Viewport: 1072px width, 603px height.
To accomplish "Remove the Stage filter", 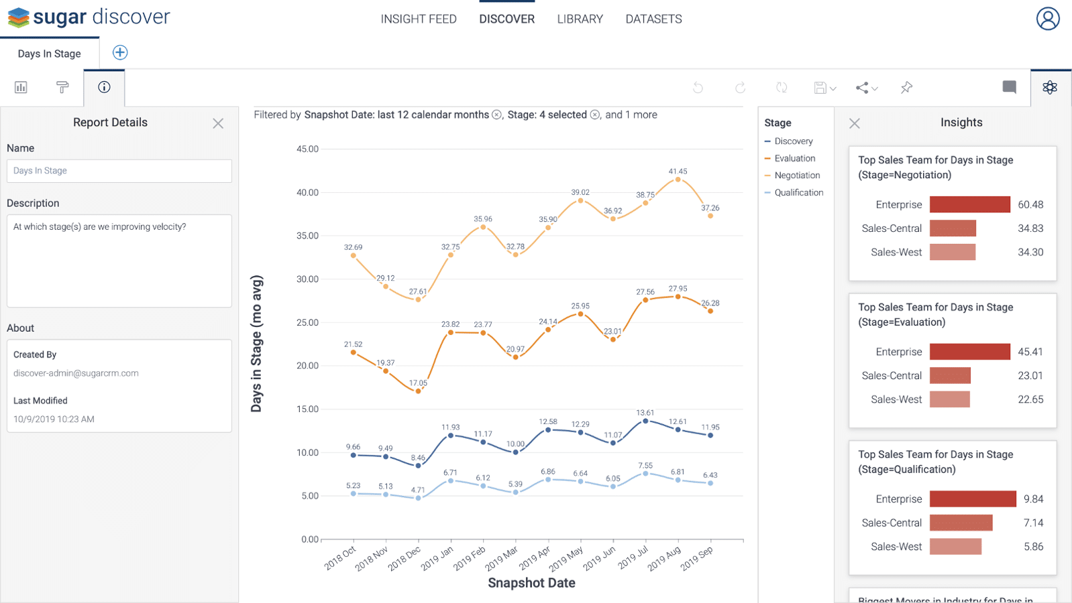I will (594, 115).
